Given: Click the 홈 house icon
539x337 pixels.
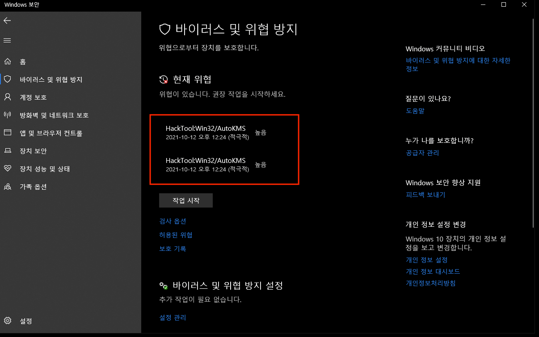Looking at the screenshot, I should tap(7, 62).
